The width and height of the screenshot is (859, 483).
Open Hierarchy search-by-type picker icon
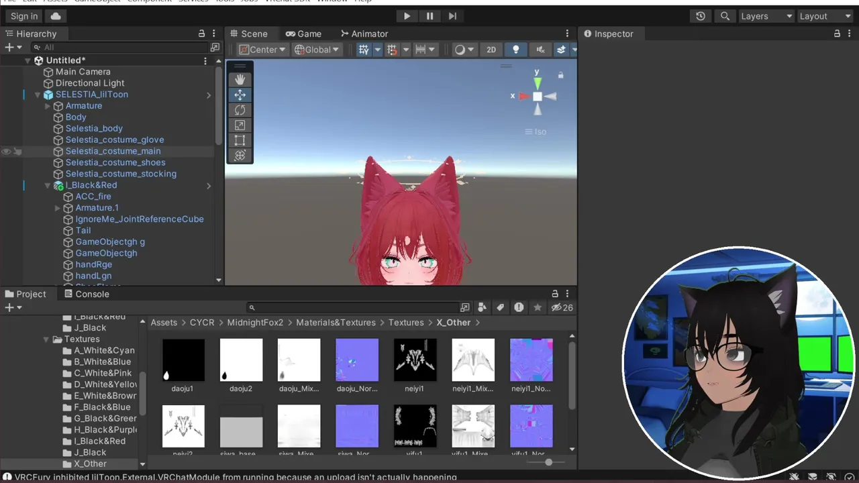tap(215, 47)
